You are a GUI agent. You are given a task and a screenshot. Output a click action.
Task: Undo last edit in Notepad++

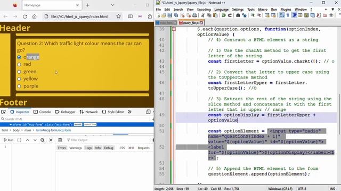coord(223,15)
